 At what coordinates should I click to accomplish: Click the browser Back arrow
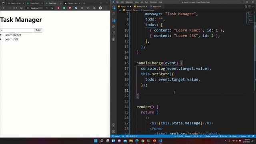coord(4,8)
